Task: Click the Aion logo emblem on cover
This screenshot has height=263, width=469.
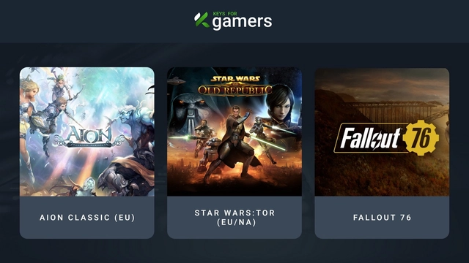Action: (89, 137)
